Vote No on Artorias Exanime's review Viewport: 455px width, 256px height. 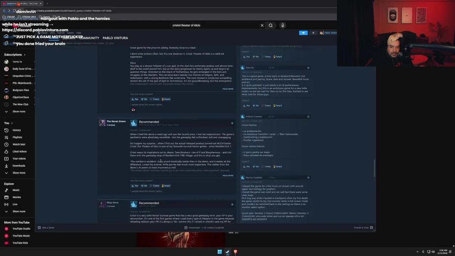[256, 166]
